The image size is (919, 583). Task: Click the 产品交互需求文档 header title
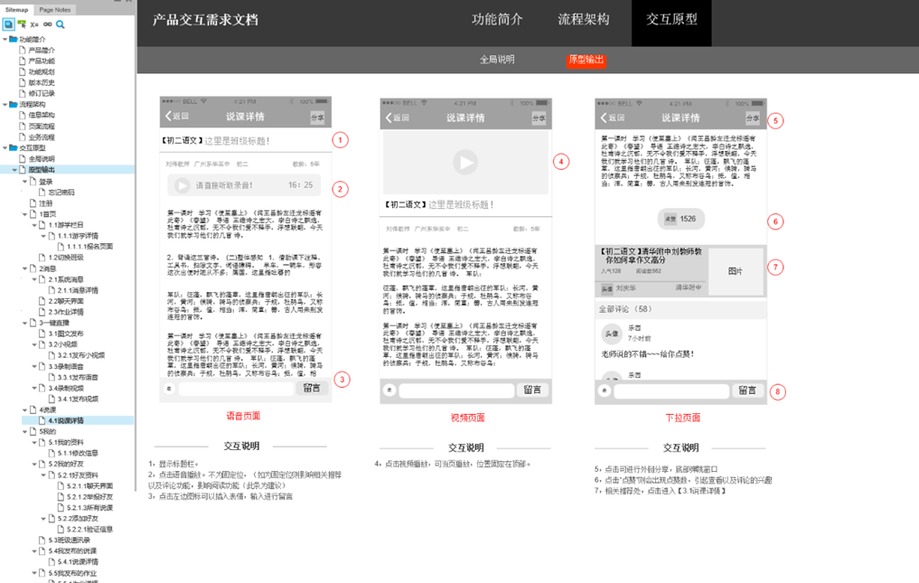tap(205, 20)
